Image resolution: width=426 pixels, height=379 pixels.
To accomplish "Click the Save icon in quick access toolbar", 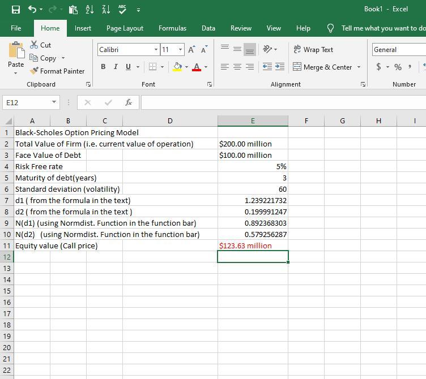I will (x=16, y=10).
